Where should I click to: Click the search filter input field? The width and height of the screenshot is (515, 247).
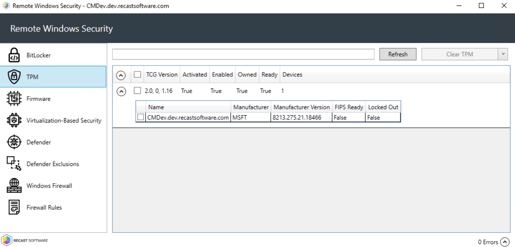(243, 54)
